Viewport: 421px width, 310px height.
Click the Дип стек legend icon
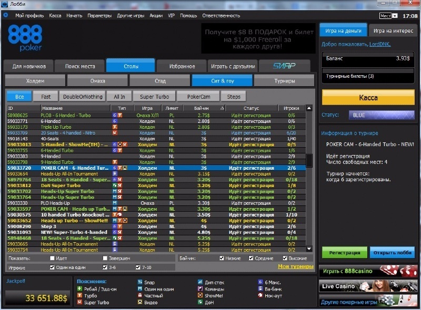(x=200, y=282)
